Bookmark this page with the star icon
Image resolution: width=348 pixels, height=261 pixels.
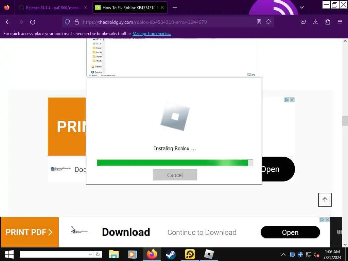click(268, 22)
